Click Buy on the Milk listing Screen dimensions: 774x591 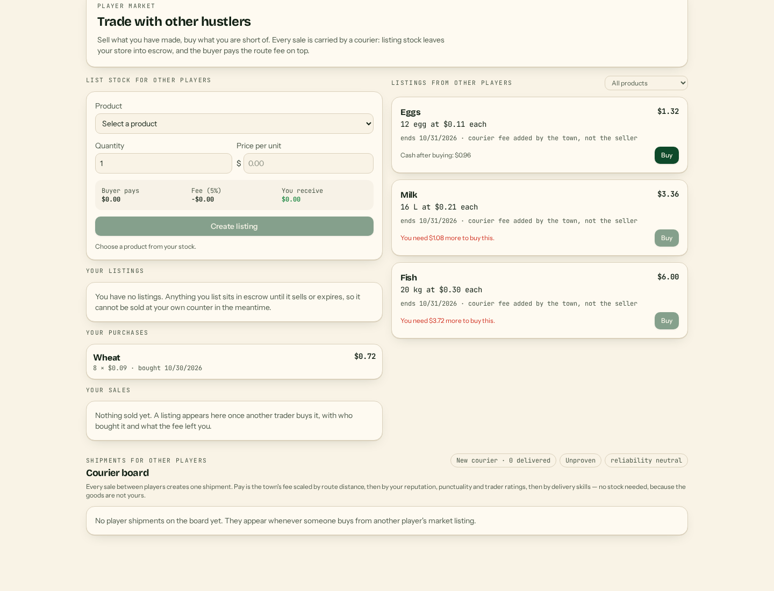coord(666,238)
